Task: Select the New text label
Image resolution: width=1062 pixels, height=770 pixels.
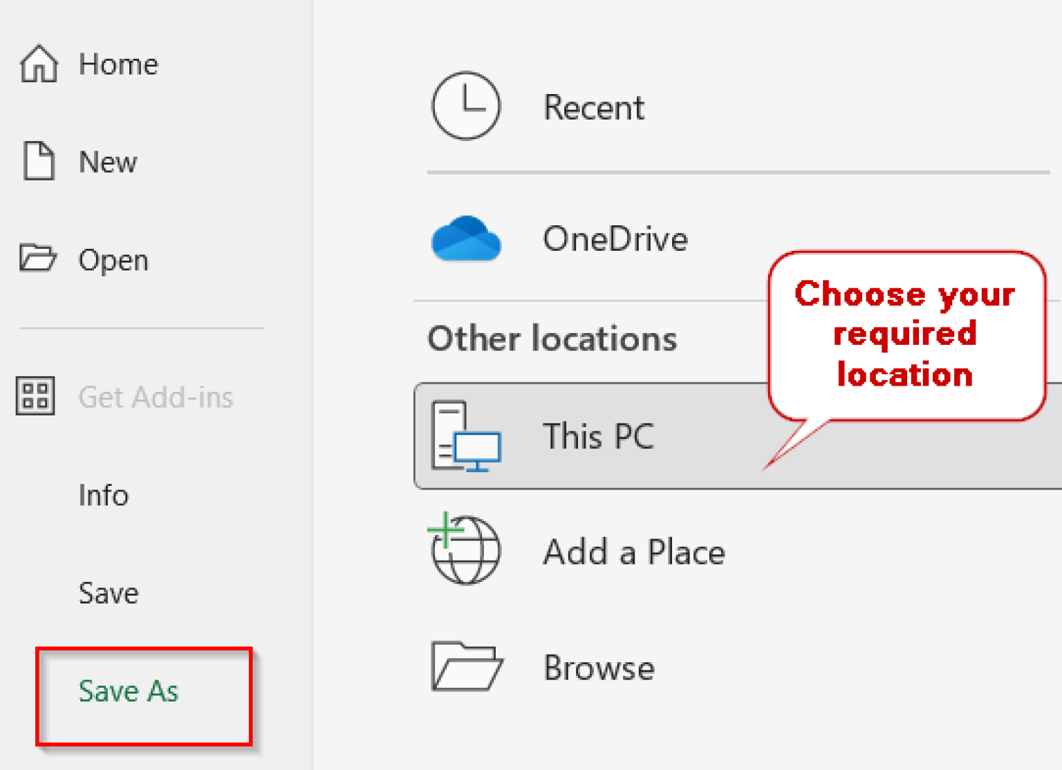Action: point(108,162)
